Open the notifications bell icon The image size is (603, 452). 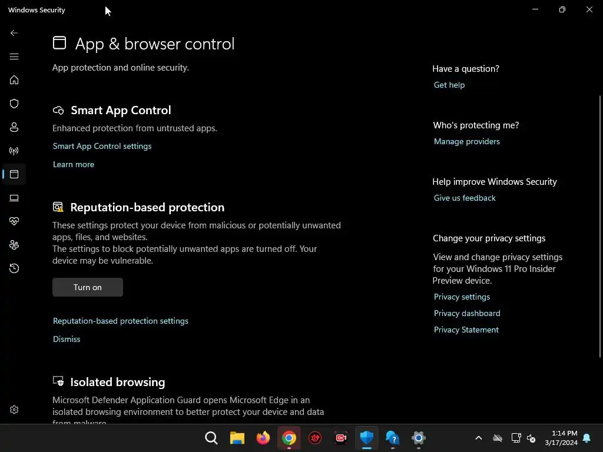[x=587, y=438]
